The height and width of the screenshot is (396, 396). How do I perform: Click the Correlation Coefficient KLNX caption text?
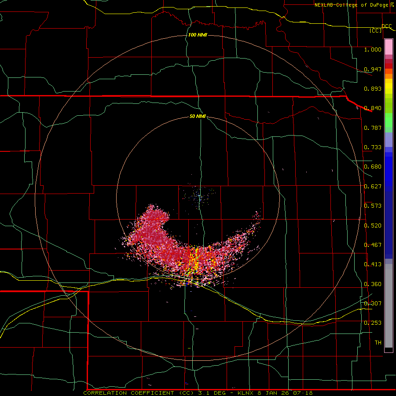(198, 393)
